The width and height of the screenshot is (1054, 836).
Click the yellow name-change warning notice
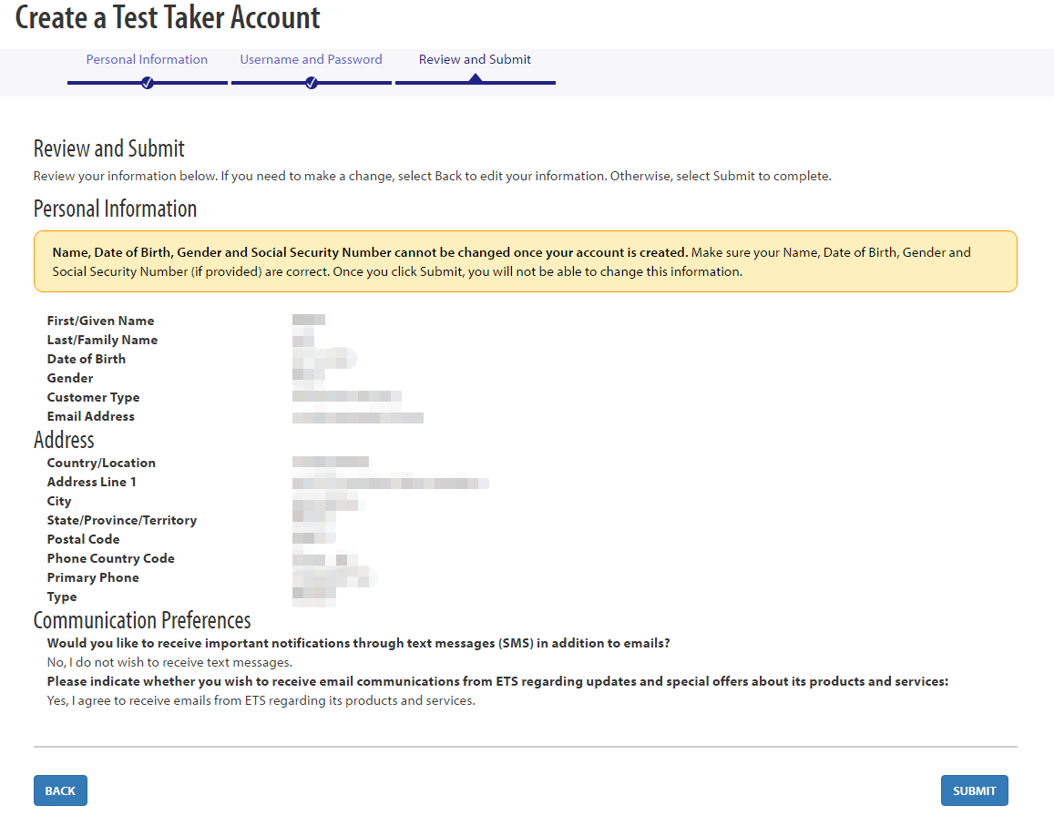tap(525, 261)
